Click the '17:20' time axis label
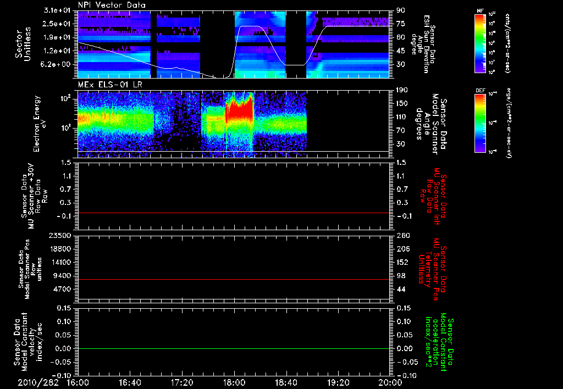Image resolution: width=563 pixels, height=389 pixels. [x=182, y=382]
